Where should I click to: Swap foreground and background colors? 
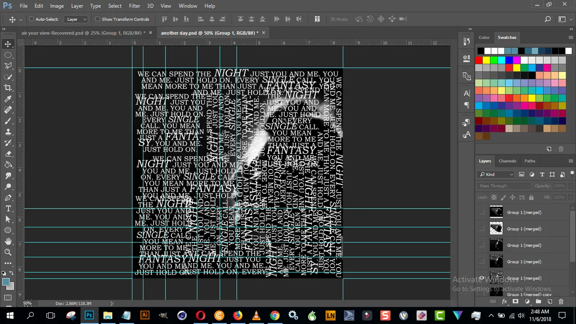click(x=13, y=273)
